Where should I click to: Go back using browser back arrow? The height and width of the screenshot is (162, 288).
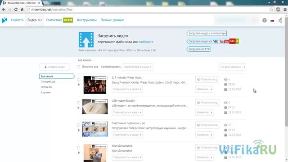coord(4,9)
